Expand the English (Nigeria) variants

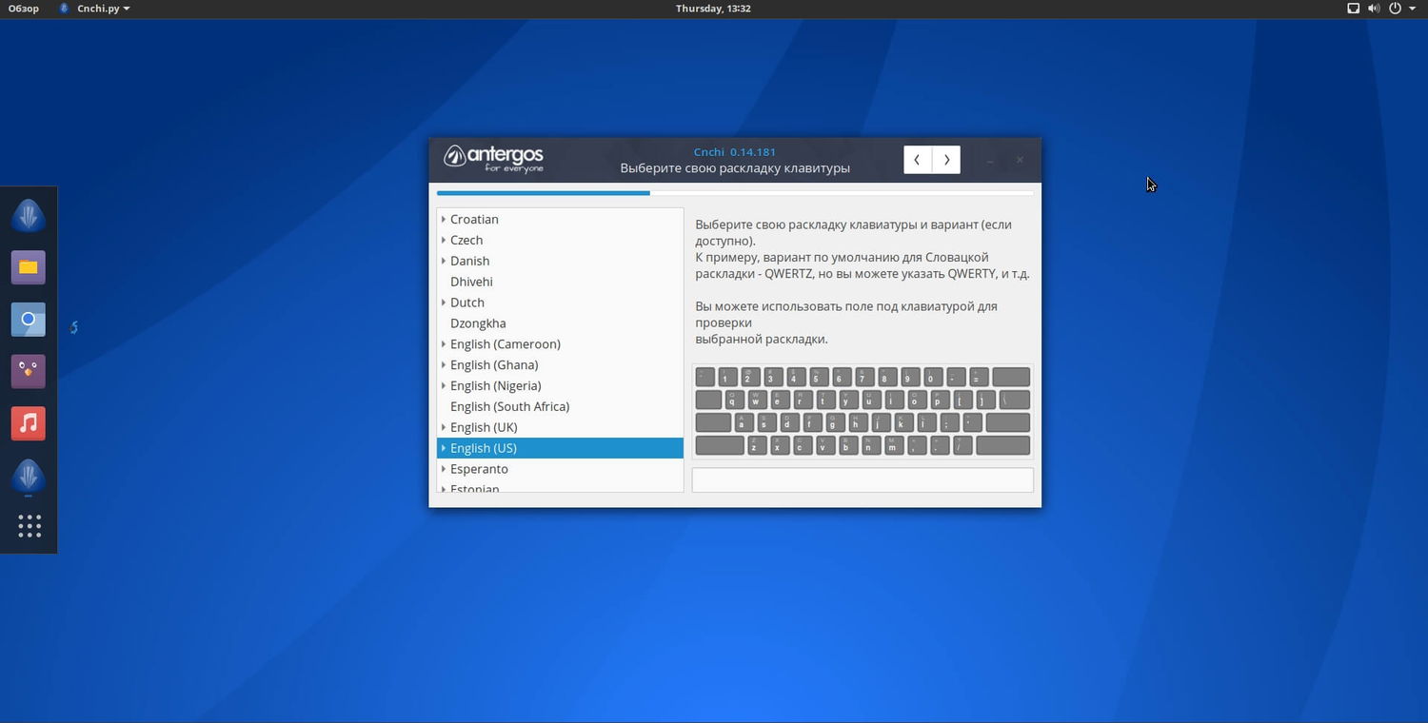tap(444, 385)
